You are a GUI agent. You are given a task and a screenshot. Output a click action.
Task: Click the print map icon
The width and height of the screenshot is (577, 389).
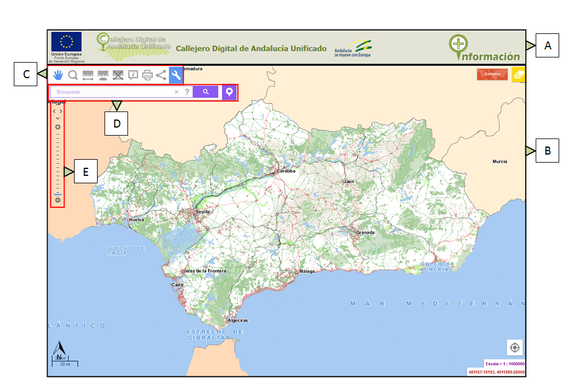pos(148,74)
